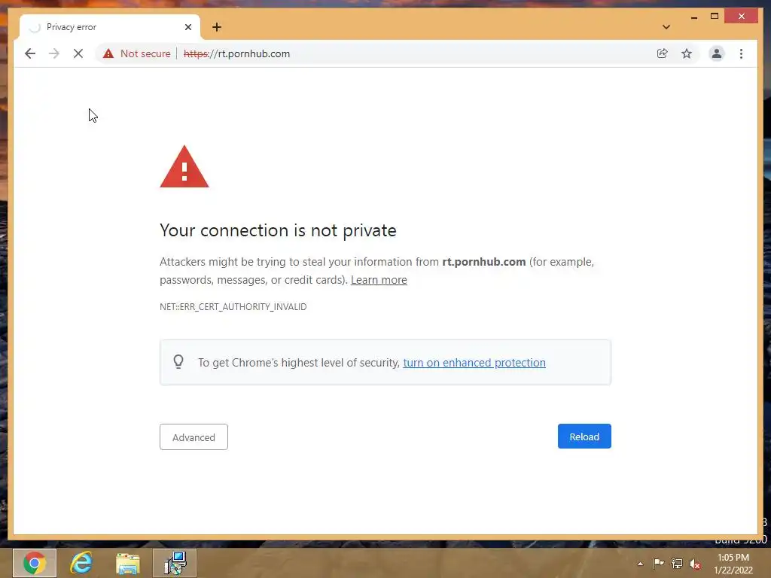Bookmark this tab with star icon
Viewport: 771px width, 578px height.
coord(687,53)
